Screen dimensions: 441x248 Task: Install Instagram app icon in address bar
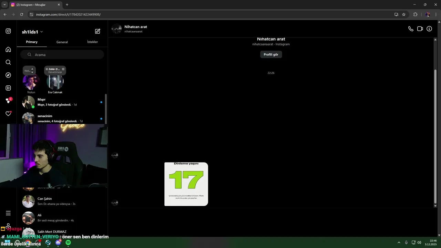396,14
